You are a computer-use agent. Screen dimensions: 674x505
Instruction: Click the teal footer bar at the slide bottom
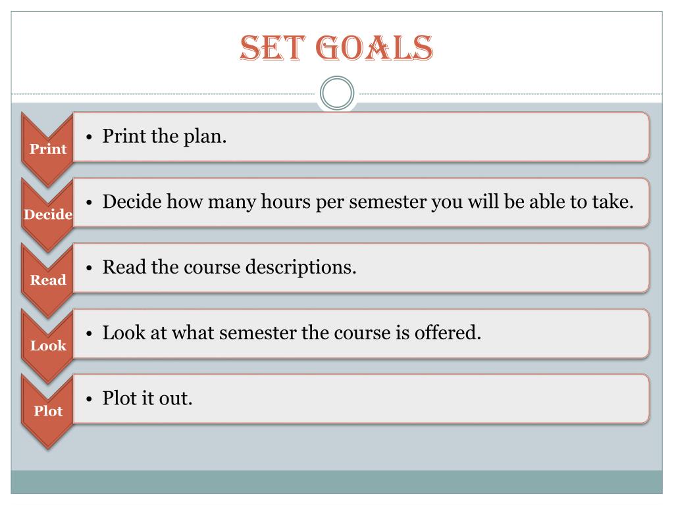[336, 482]
